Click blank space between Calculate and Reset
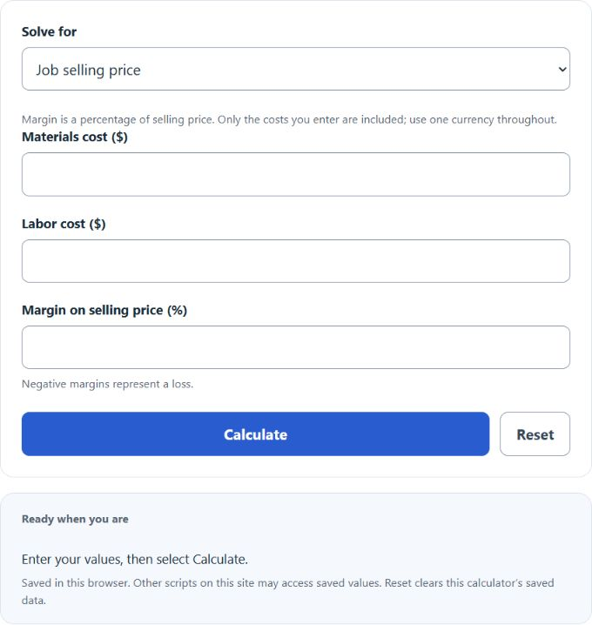This screenshot has width=592, height=625. pyautogui.click(x=494, y=434)
